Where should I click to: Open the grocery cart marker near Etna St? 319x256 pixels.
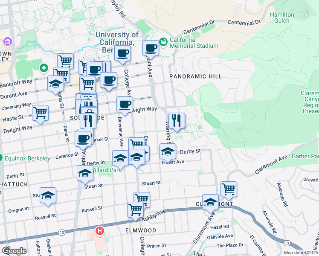[136, 143]
